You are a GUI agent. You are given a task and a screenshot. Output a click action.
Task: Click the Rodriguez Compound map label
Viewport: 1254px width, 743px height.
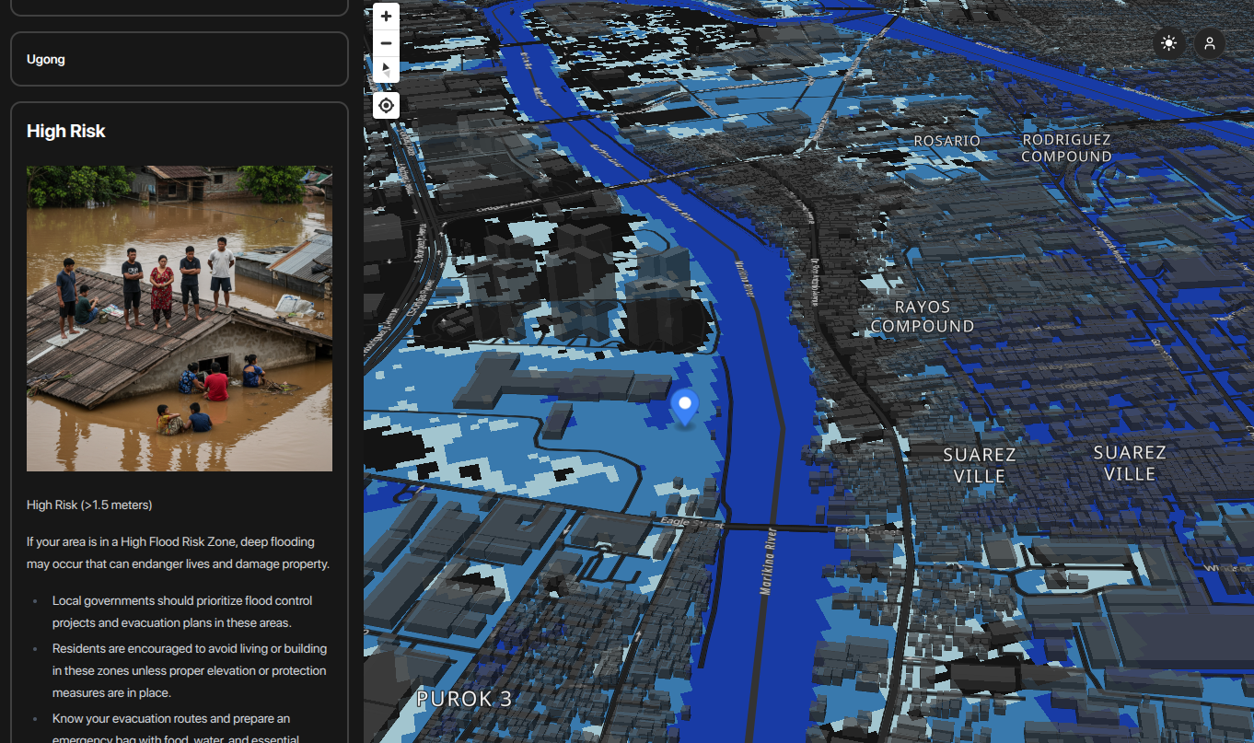coord(1065,147)
